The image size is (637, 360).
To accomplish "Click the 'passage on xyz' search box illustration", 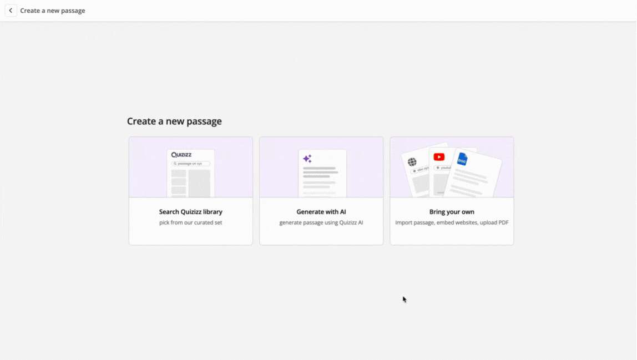I will [x=190, y=164].
